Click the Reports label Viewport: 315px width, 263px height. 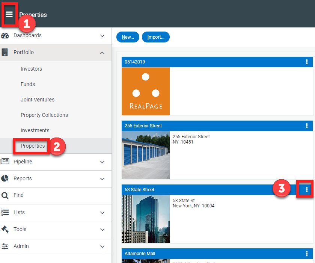click(23, 178)
